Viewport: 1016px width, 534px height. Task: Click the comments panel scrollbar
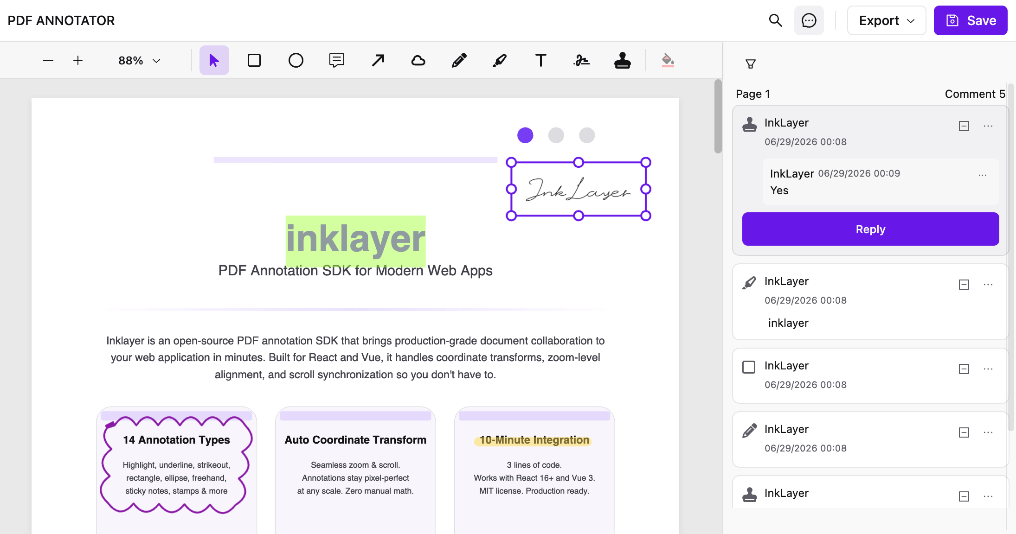(1011, 257)
